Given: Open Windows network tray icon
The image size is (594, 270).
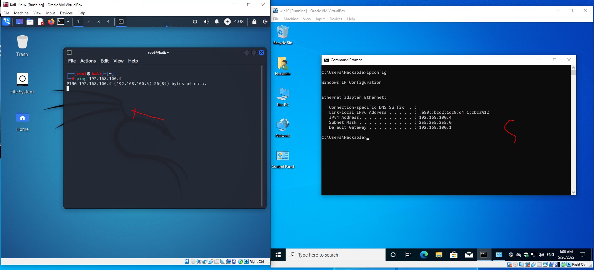Looking at the screenshot, I should (x=534, y=255).
